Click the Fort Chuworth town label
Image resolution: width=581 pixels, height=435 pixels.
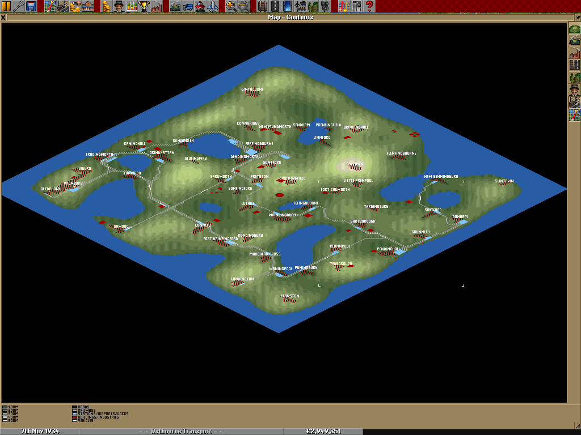[335, 189]
